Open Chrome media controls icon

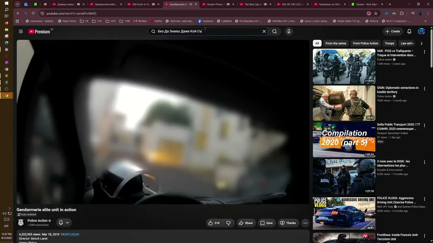(x=413, y=13)
